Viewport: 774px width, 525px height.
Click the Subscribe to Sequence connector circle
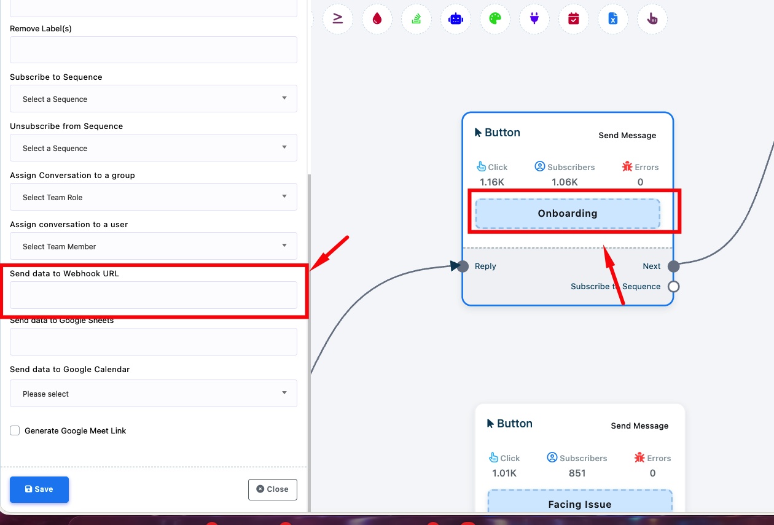point(674,286)
